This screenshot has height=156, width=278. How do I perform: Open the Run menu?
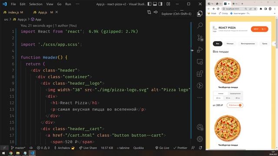68,4
